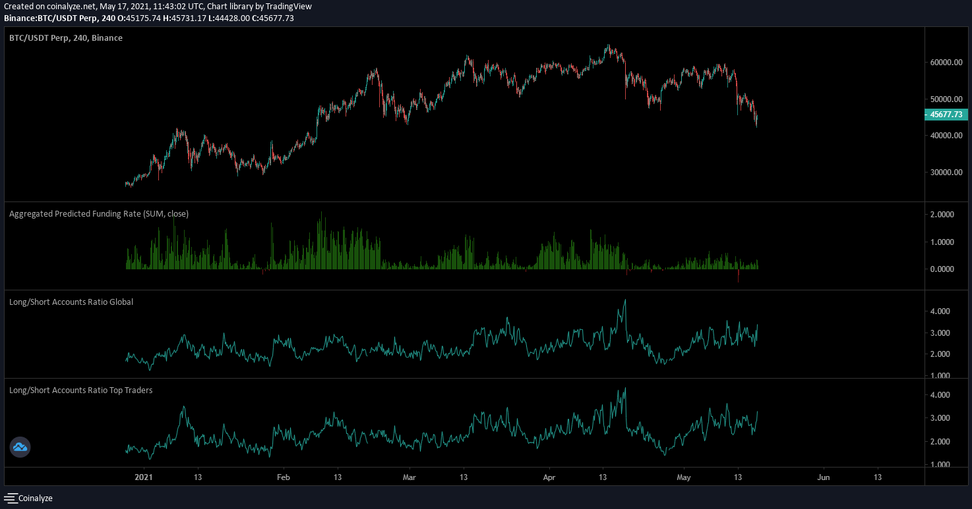Click the 1.000 label on the Global ratio axis

tap(940, 376)
